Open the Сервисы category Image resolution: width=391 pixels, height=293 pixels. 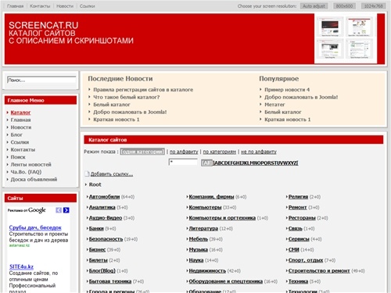(x=299, y=239)
